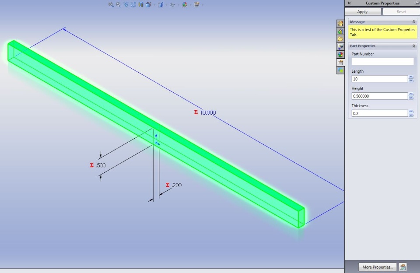The image size is (420, 273).
Task: Select the bar's near end face
Action: (x=301, y=218)
